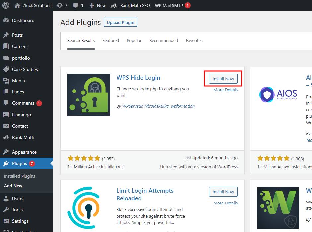This screenshot has height=232, width=312.
Task: Click the Add Plugins page heading
Action: click(81, 22)
